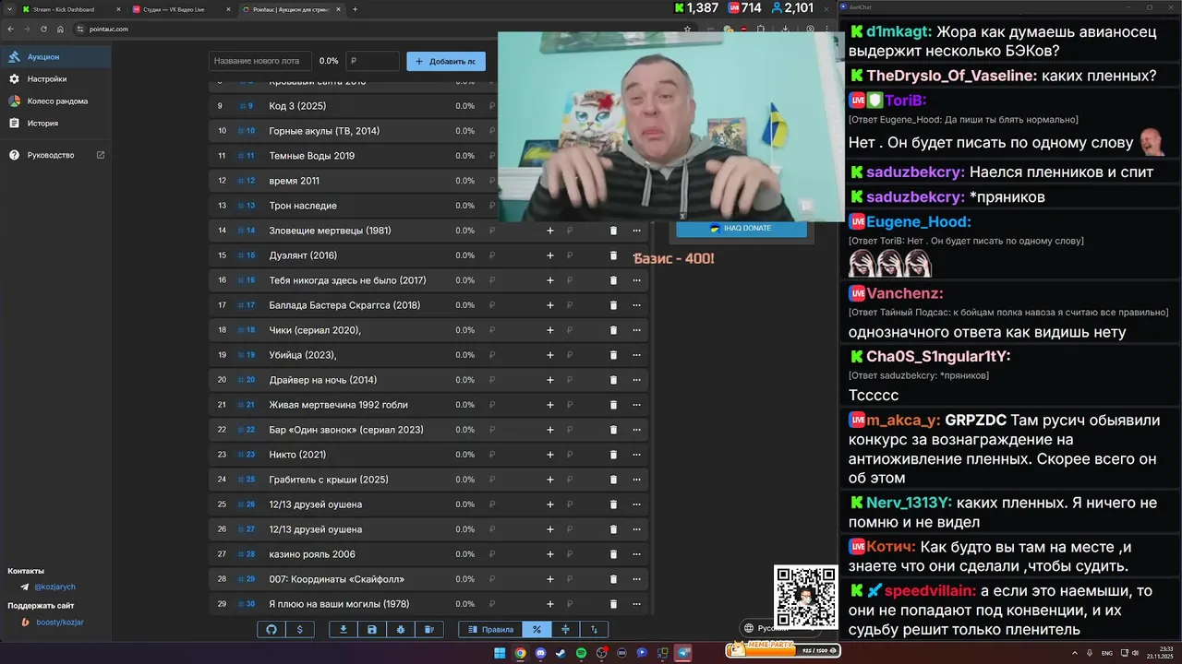Toggle the percent display button

point(537,629)
